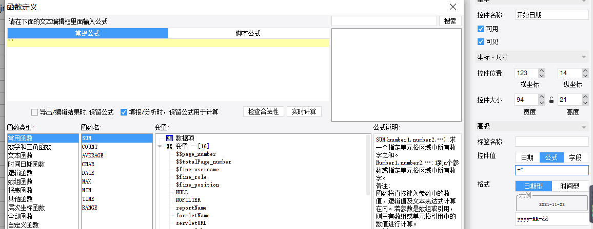Select the SUM function
Image resolution: width=593 pixels, height=229 pixels.
[x=117, y=138]
